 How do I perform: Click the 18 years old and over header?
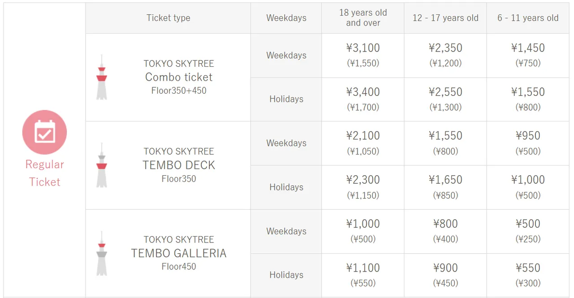click(x=363, y=18)
